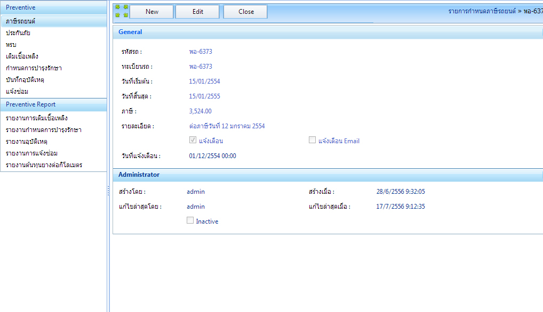Click the Close button in toolbar
The height and width of the screenshot is (312, 543).
coord(245,11)
